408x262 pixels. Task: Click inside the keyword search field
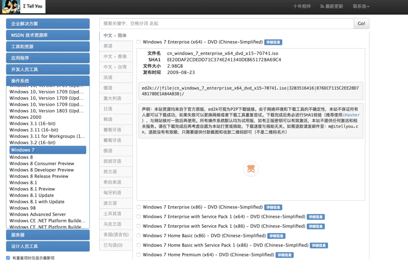(x=224, y=23)
